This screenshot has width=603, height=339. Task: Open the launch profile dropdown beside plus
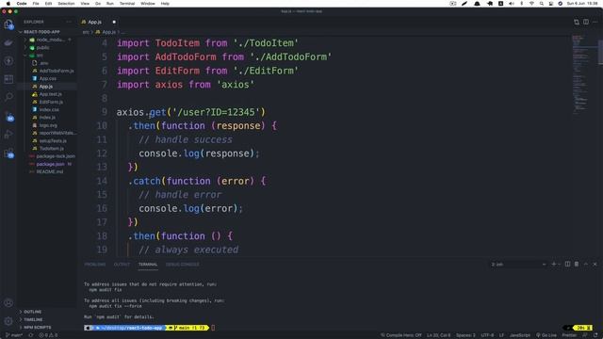tap(560, 264)
